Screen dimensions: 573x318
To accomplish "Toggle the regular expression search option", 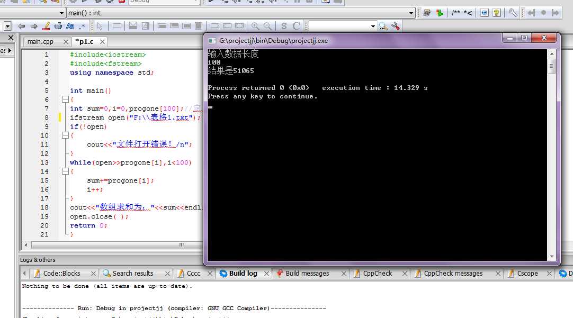I will tap(82, 26).
